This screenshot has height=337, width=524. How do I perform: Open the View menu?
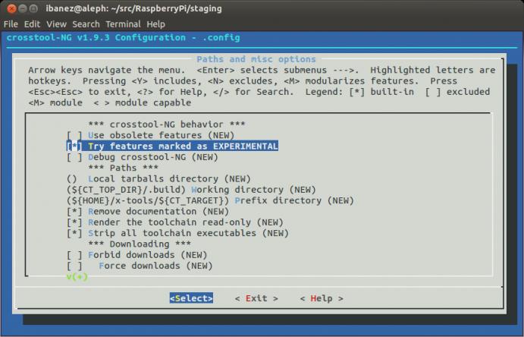(56, 24)
